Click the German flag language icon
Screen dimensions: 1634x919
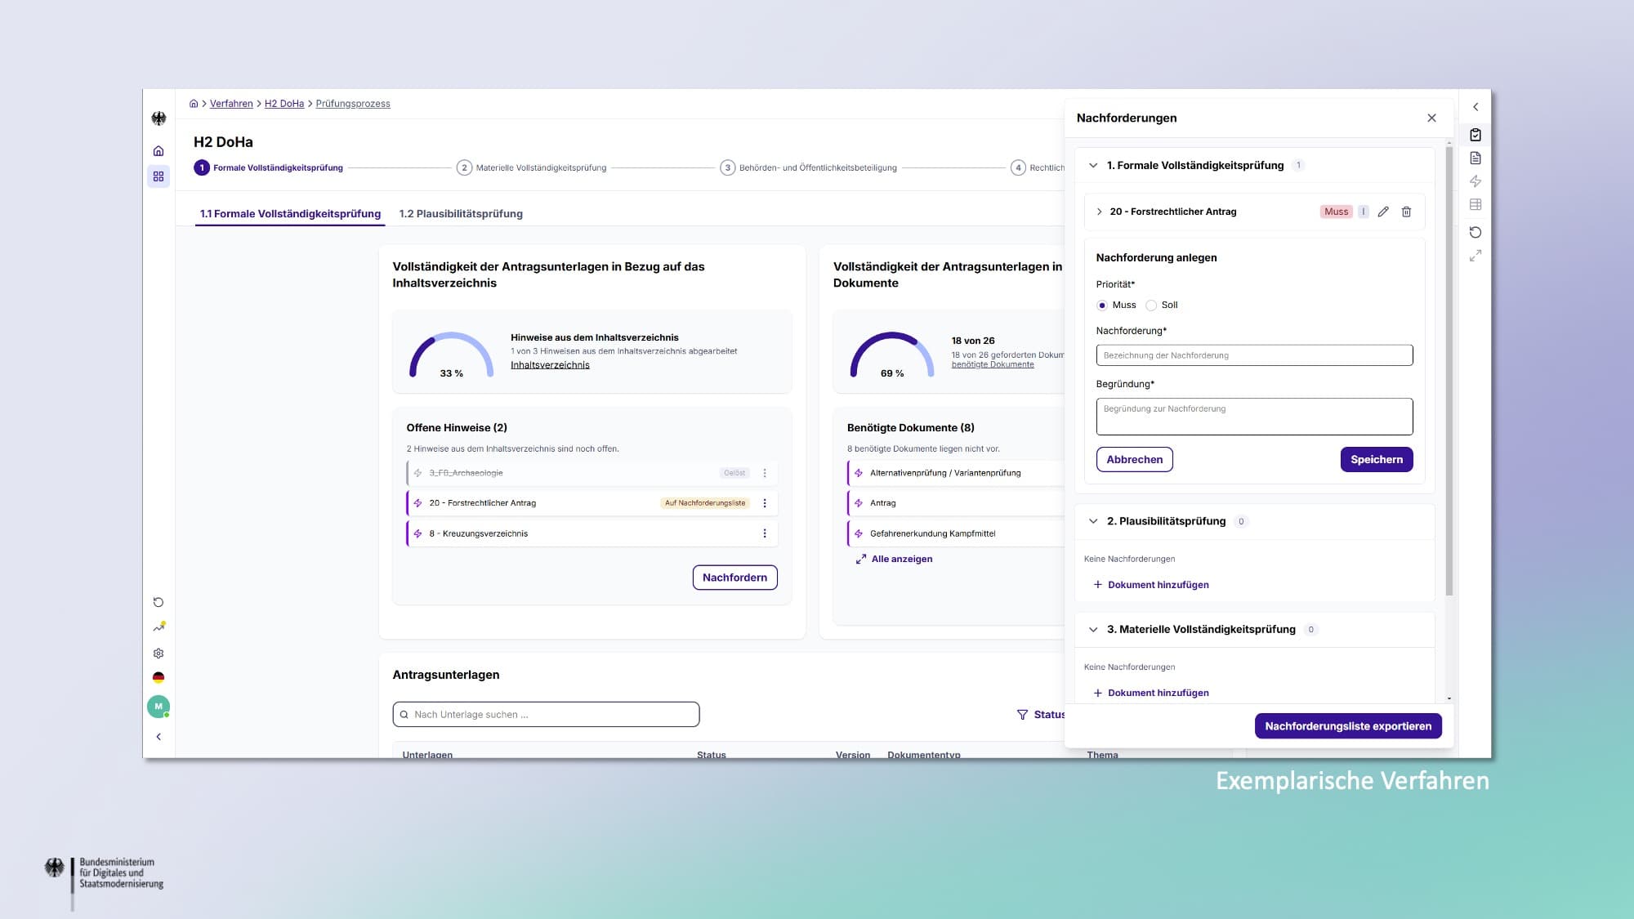point(158,678)
